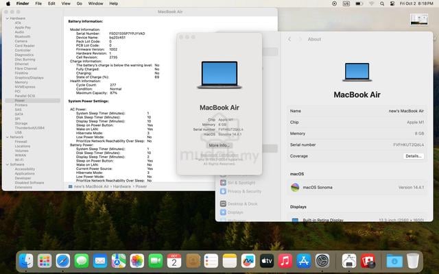Open System Settings gear in the Dock

(322, 261)
